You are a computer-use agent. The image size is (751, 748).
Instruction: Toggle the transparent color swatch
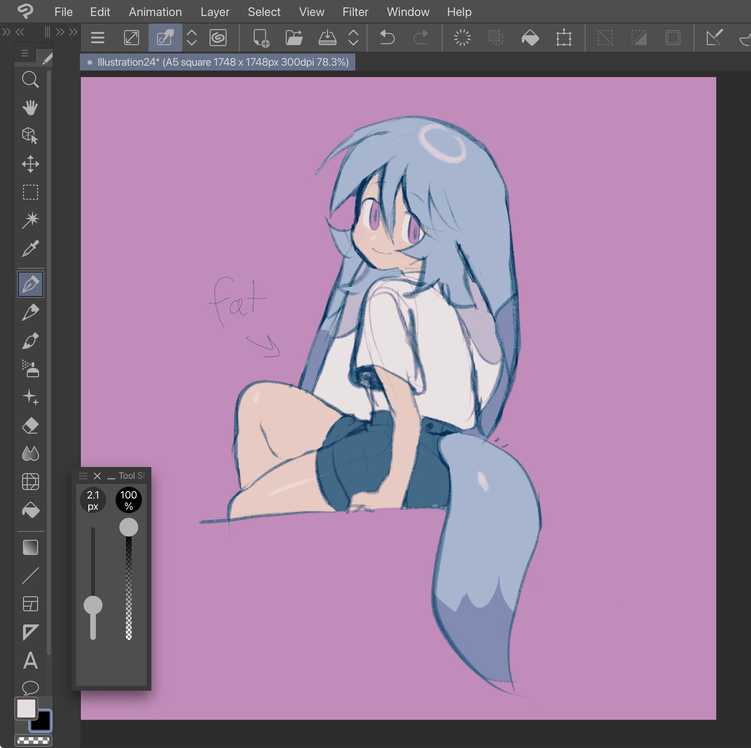(33, 741)
